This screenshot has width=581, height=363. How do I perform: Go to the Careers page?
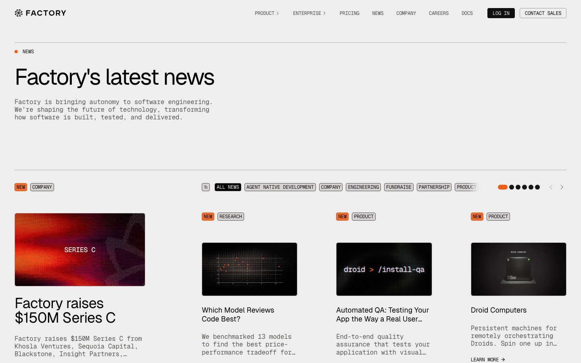point(439,13)
